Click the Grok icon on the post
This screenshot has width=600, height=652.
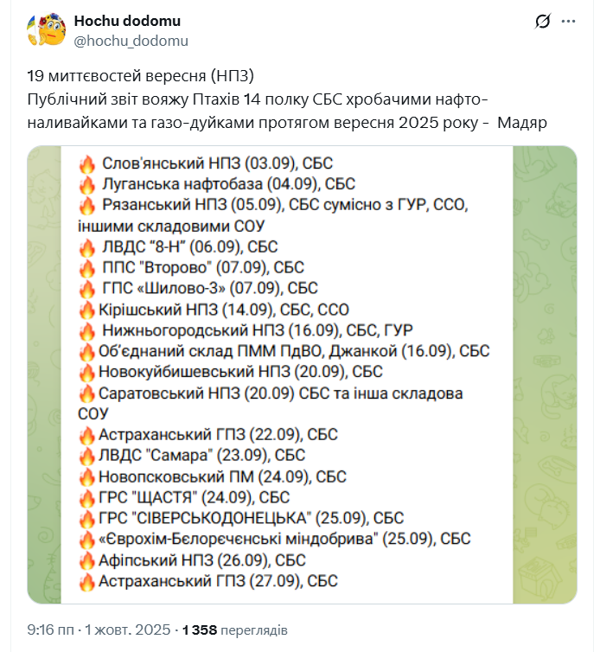[x=543, y=22]
